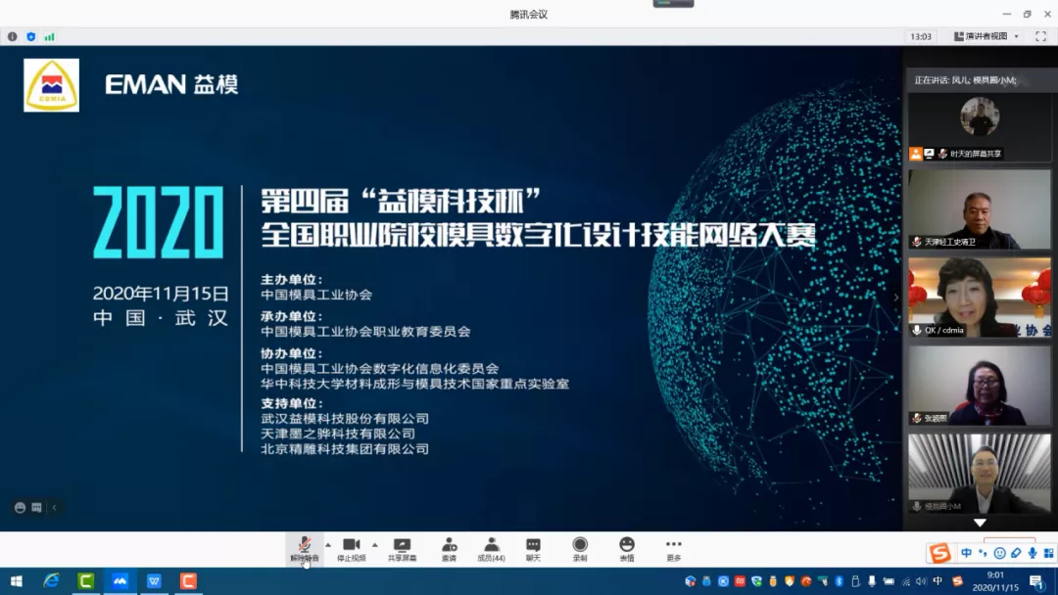The image size is (1058, 595).
Task: Enter full screen mode icon
Action: [1040, 36]
